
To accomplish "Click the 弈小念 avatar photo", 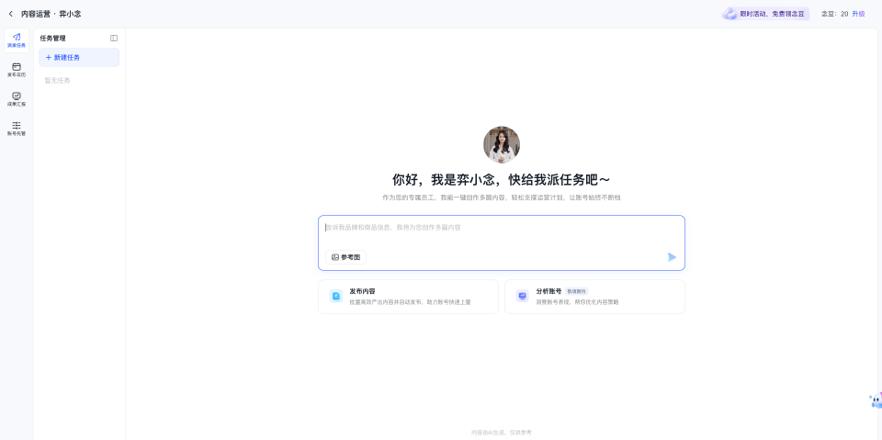I will click(x=502, y=145).
